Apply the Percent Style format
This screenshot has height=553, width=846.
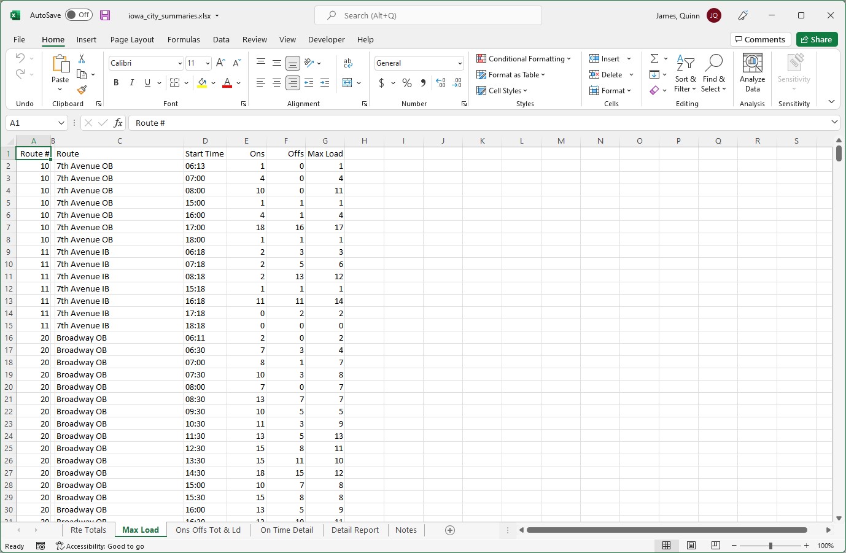click(406, 82)
